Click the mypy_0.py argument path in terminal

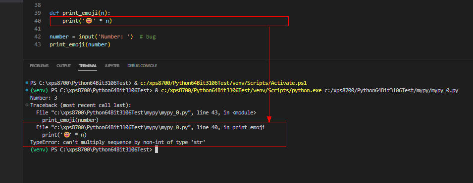[391, 90]
